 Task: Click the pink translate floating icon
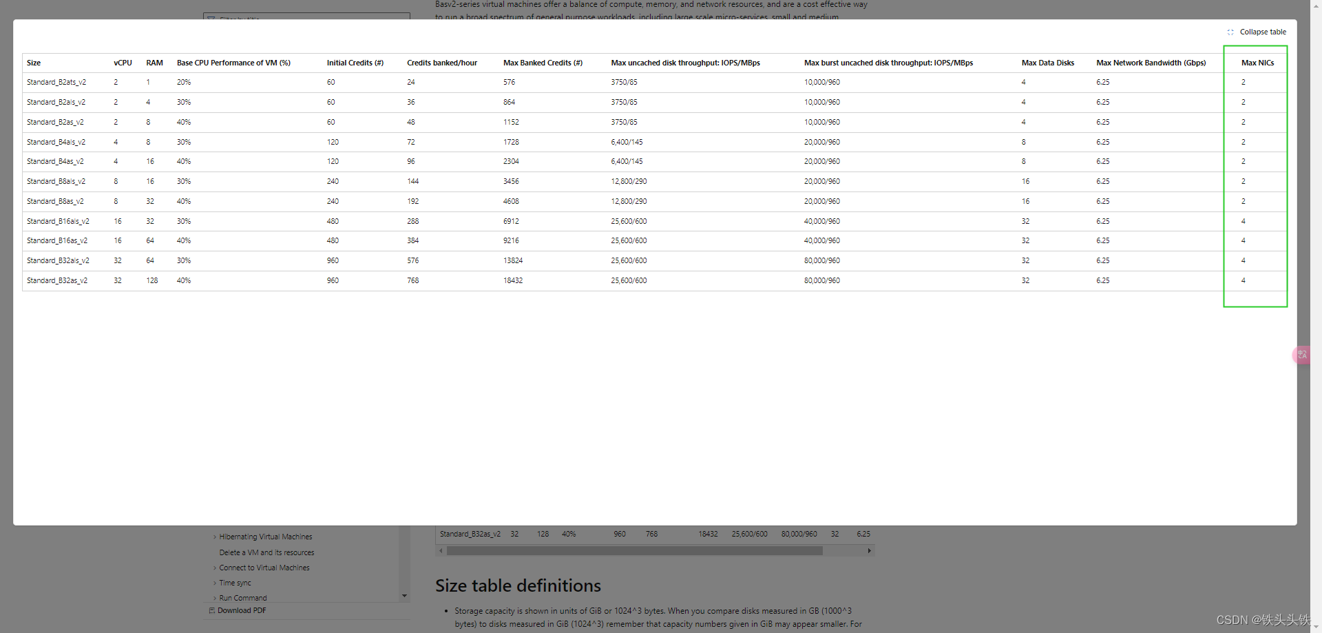tap(1301, 355)
